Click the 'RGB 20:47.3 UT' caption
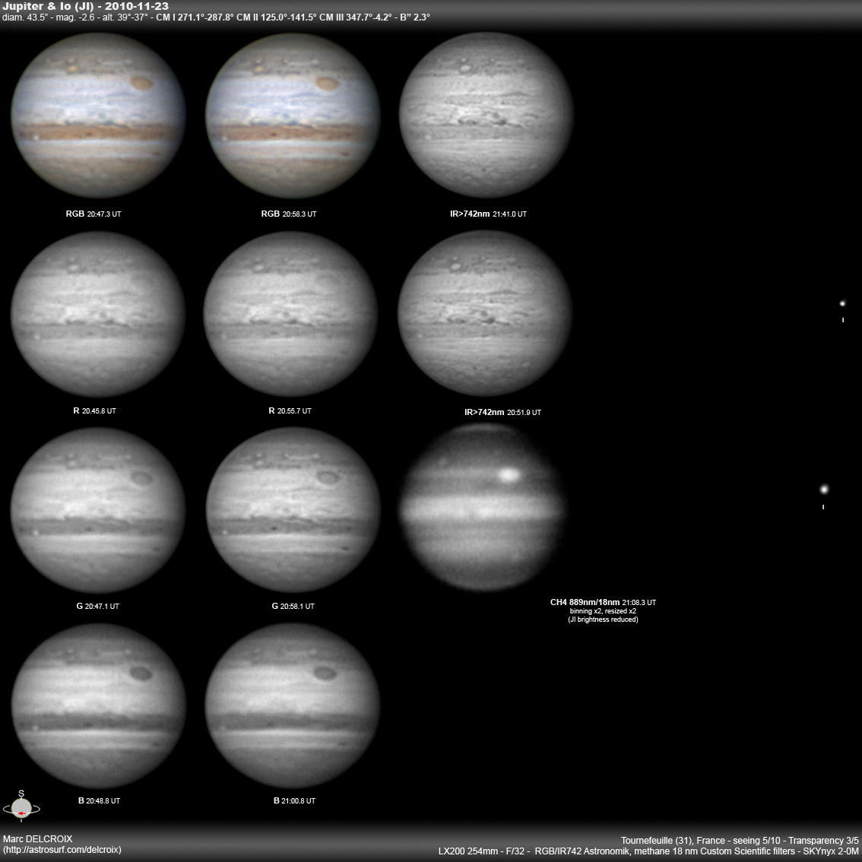 93,214
